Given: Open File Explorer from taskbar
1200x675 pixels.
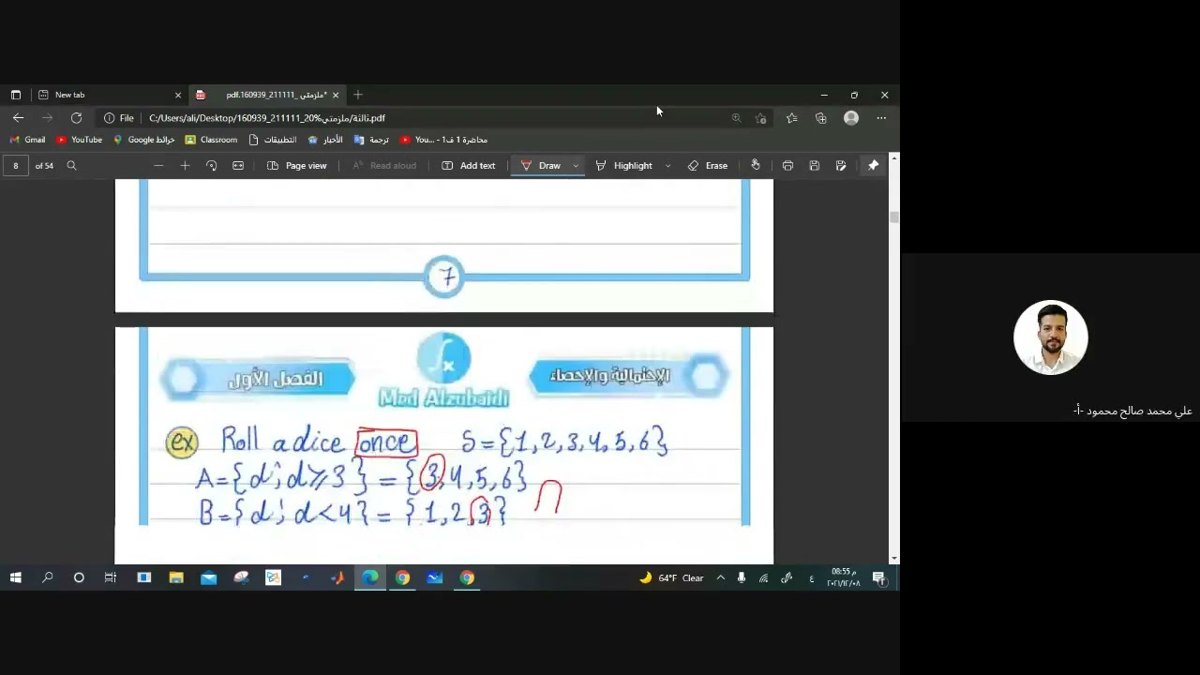Looking at the screenshot, I should pyautogui.click(x=176, y=577).
